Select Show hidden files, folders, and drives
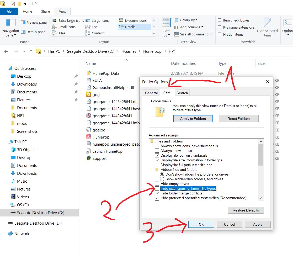Viewport: 293px width, 254px height. (x=162, y=179)
